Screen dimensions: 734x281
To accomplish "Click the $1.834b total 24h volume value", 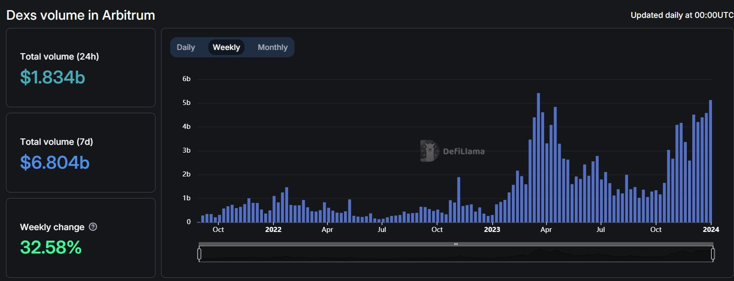I will tap(53, 77).
